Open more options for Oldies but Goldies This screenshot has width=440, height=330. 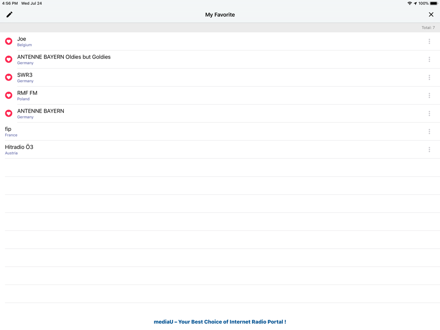[429, 59]
